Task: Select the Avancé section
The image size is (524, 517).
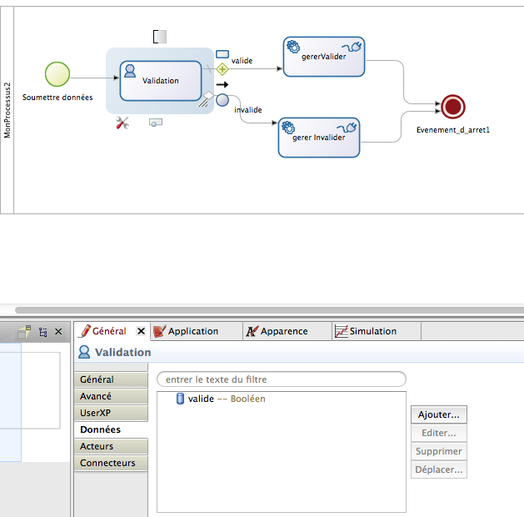Action: [96, 396]
